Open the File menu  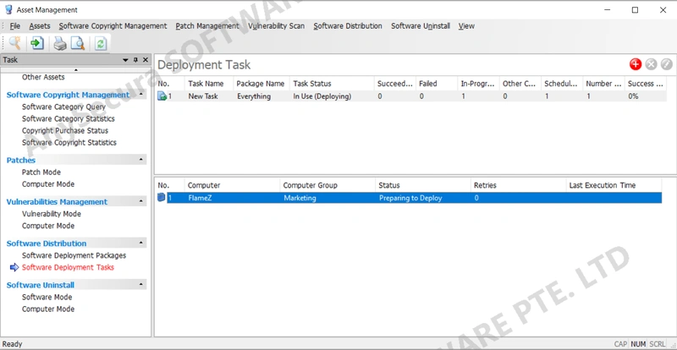[14, 26]
